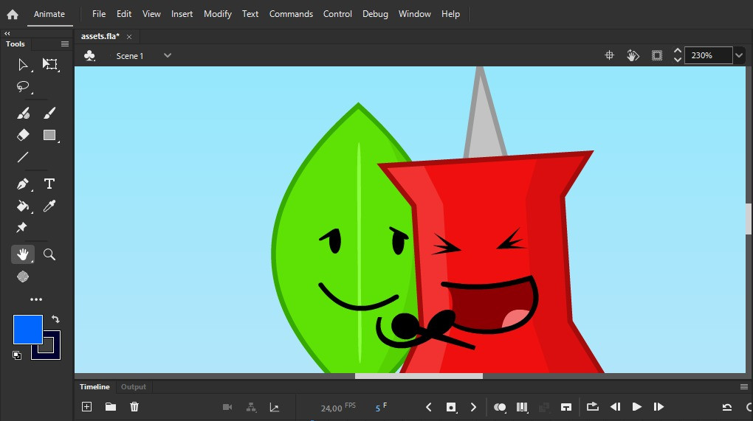Go to next keyframe arrow
The image size is (753, 421).
pos(473,407)
